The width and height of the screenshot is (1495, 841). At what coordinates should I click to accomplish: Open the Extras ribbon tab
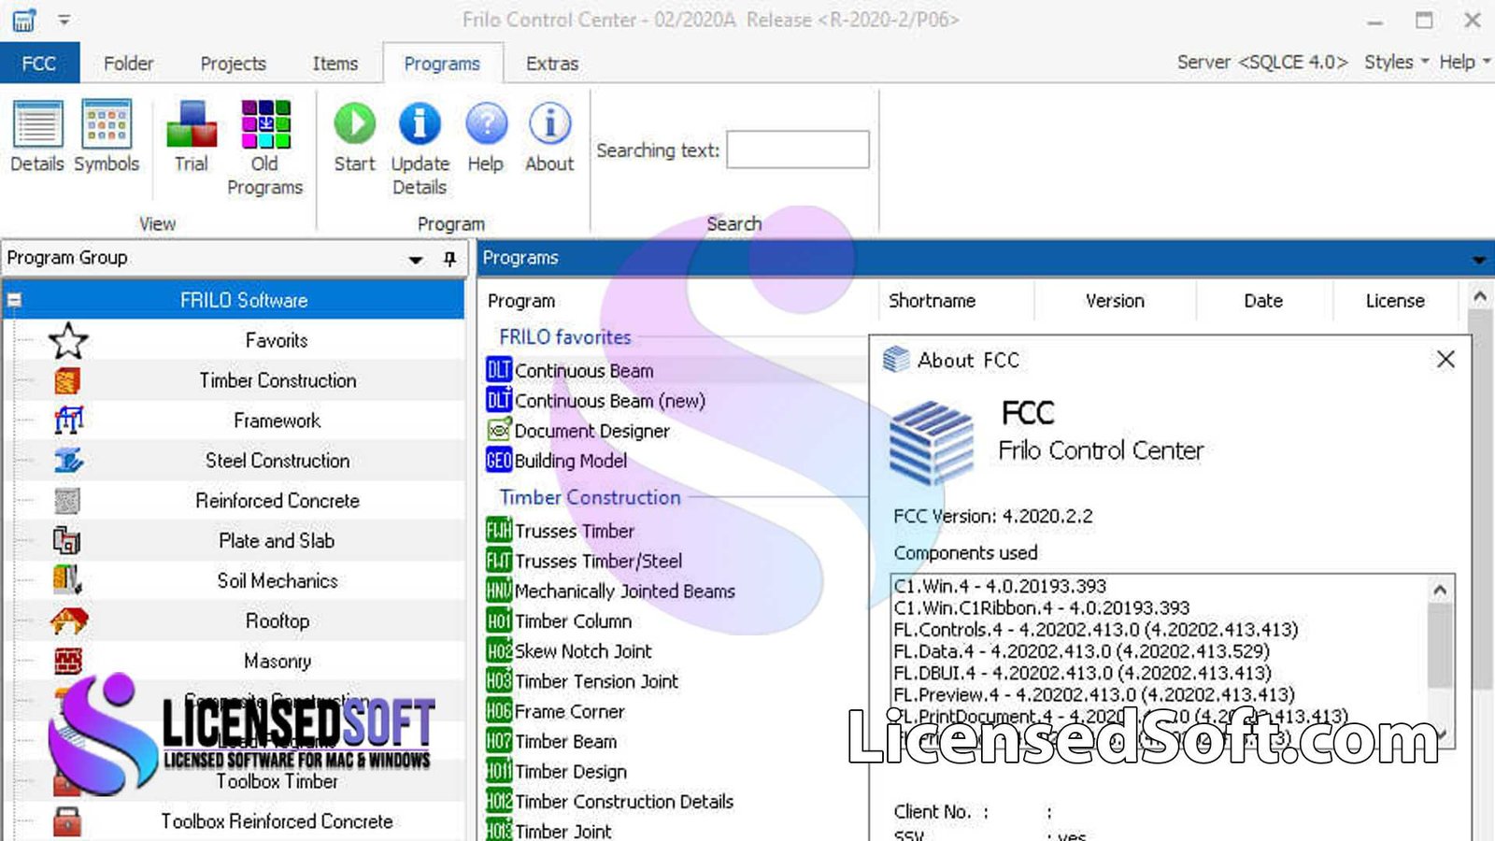click(552, 64)
